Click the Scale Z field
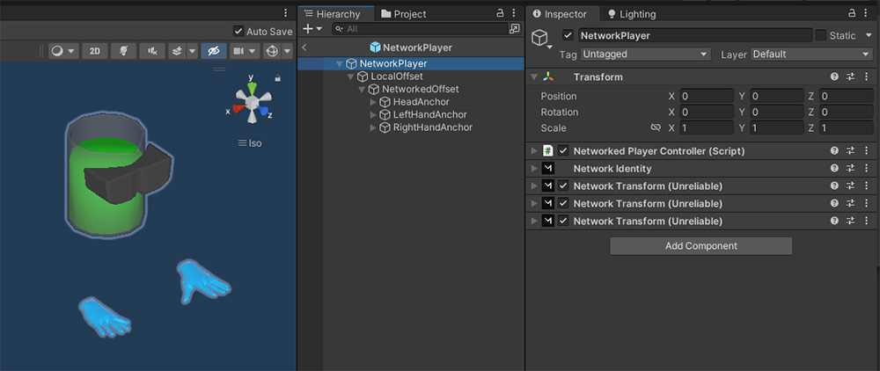880x371 pixels. click(x=847, y=127)
